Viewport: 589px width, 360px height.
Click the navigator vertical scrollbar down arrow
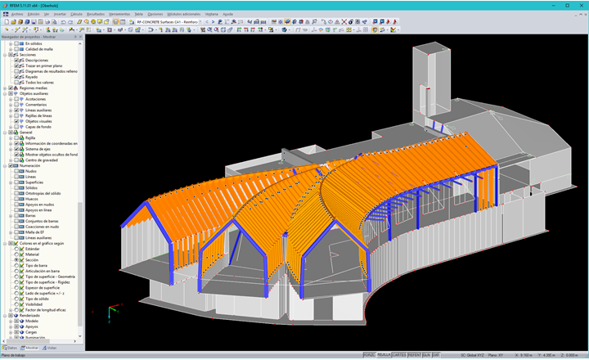click(x=79, y=336)
